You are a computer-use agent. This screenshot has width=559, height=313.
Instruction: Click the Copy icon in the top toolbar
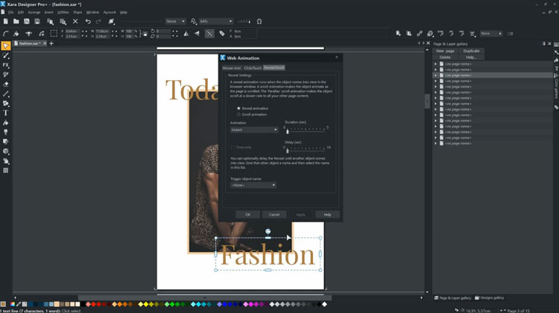(x=50, y=22)
